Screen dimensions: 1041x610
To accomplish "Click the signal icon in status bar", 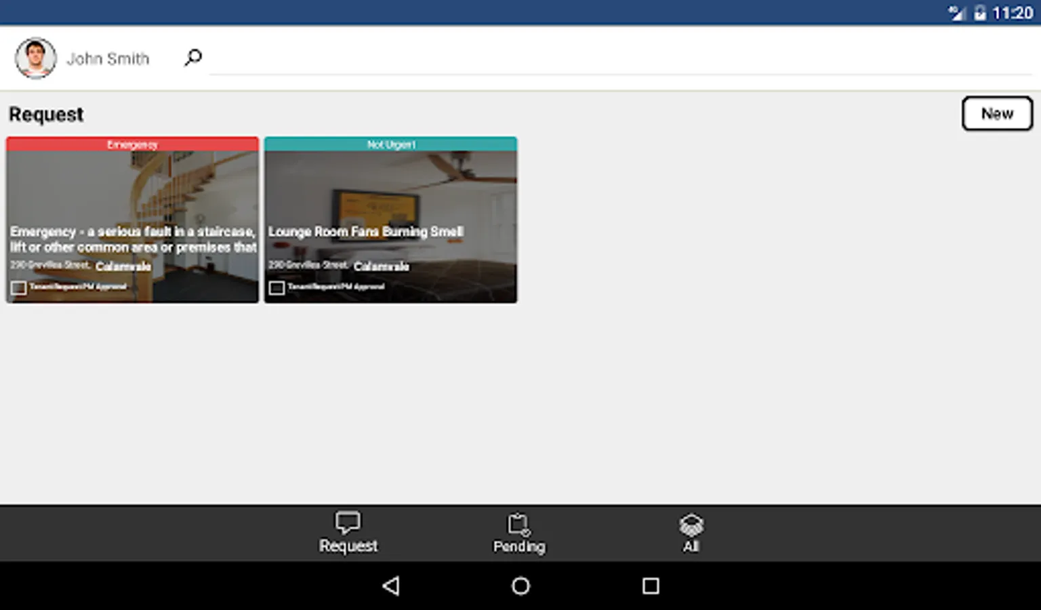I will click(x=956, y=13).
